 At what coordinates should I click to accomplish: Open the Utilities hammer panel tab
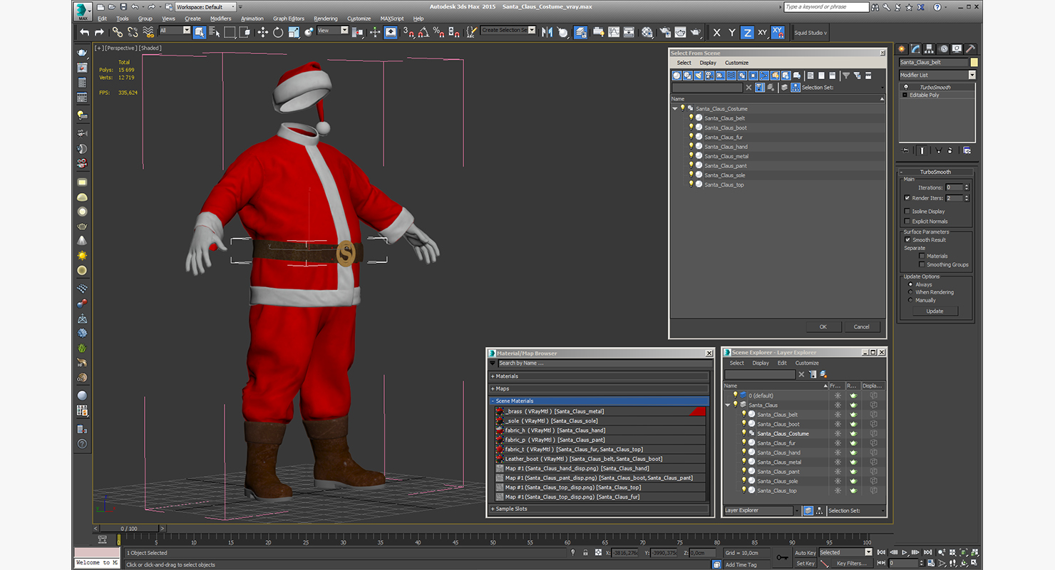point(970,49)
